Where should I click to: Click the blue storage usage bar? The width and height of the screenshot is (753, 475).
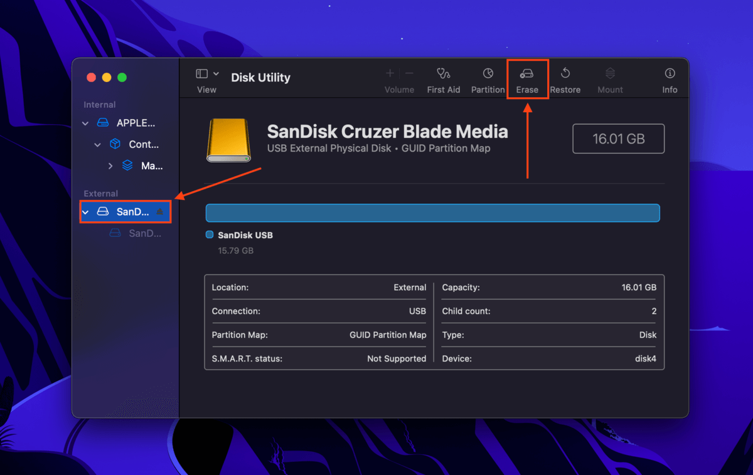(x=432, y=213)
